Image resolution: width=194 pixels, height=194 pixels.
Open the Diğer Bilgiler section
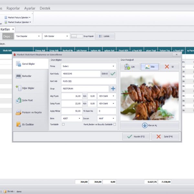pyautogui.click(x=31, y=88)
